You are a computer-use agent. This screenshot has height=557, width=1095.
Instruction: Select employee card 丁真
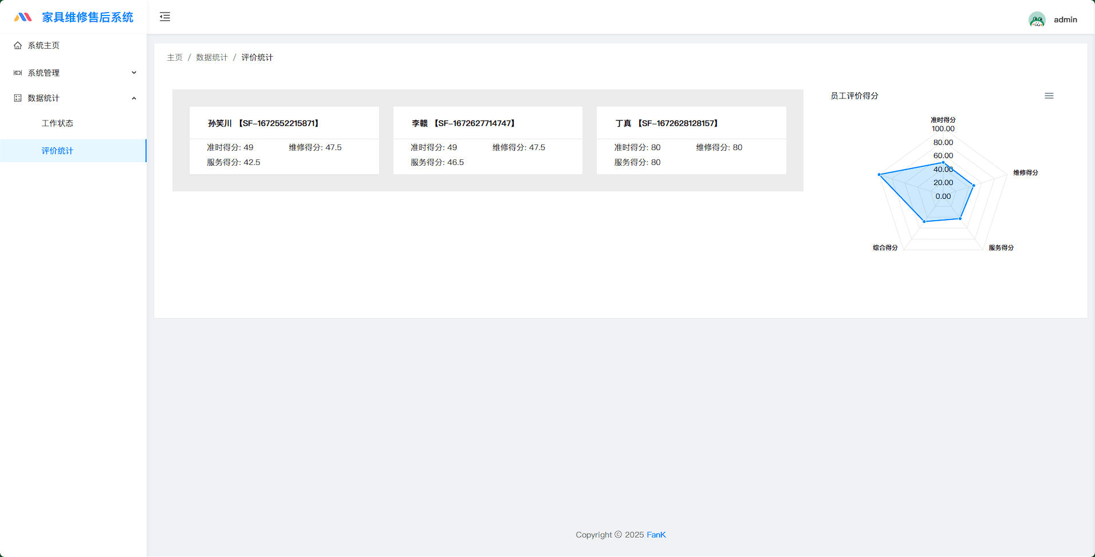click(691, 140)
